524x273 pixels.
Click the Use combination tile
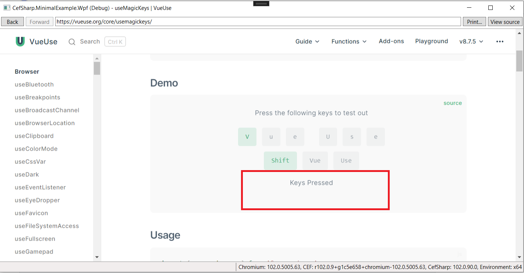tap(346, 161)
